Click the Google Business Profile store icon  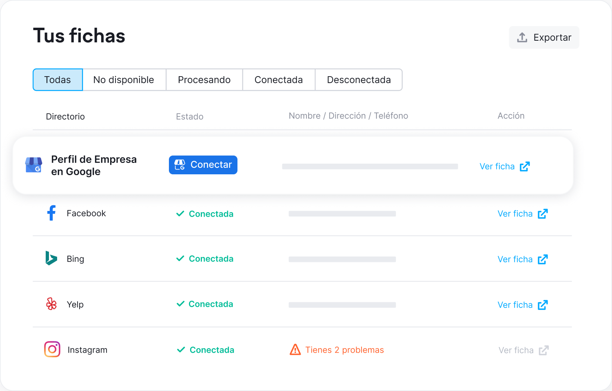click(33, 165)
